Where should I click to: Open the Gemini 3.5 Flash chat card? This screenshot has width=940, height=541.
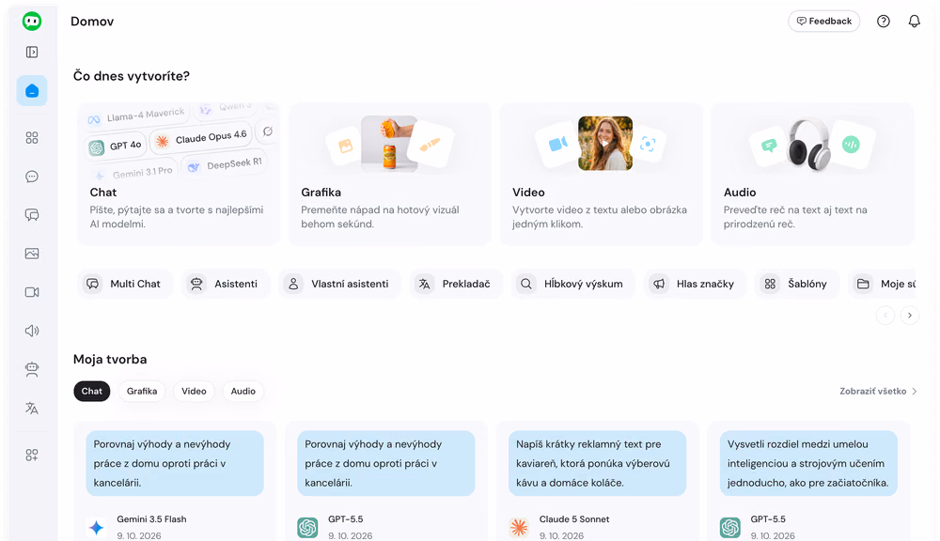pos(175,481)
